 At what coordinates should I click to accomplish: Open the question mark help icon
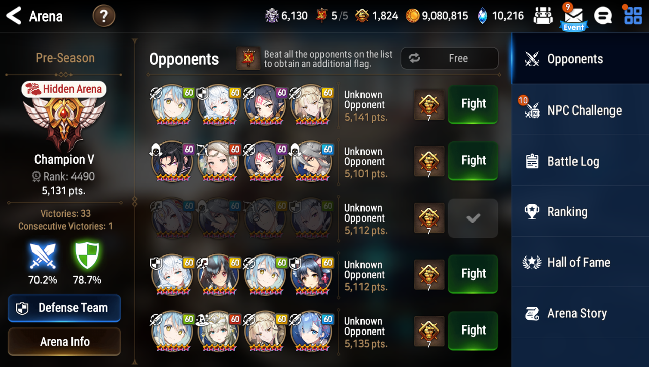(x=103, y=16)
